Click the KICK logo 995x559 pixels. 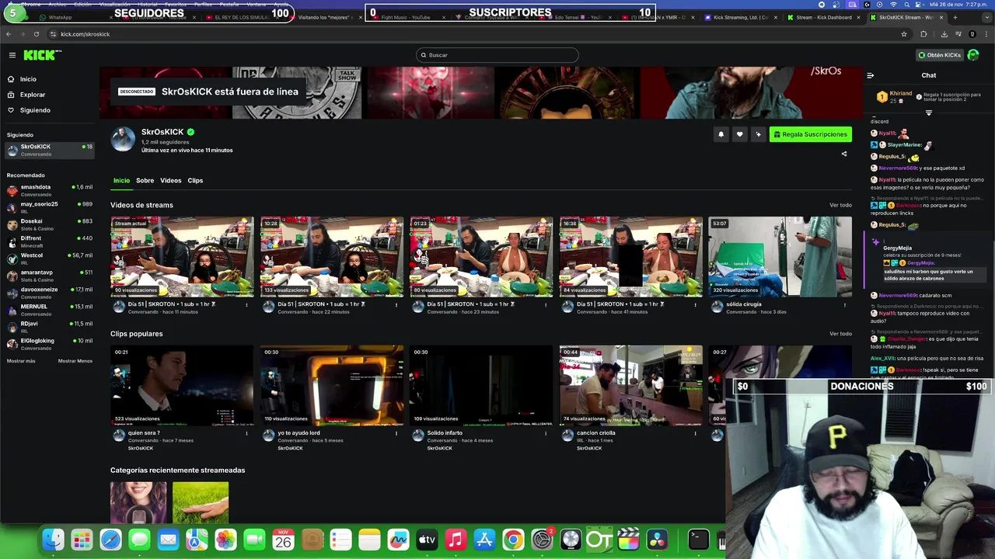click(x=40, y=55)
